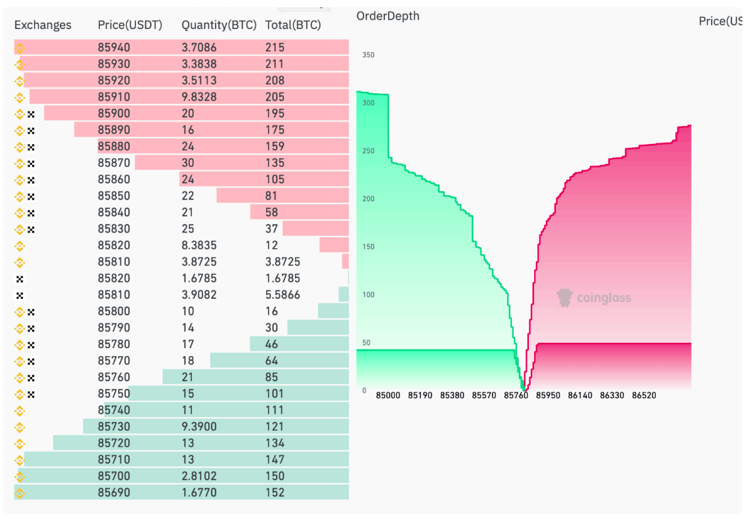
Task: Select the 85910 ask price value
Action: click(x=114, y=97)
